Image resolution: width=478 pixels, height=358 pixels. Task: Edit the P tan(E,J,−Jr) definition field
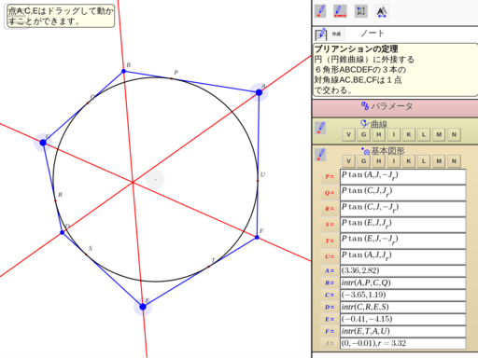[x=403, y=241]
